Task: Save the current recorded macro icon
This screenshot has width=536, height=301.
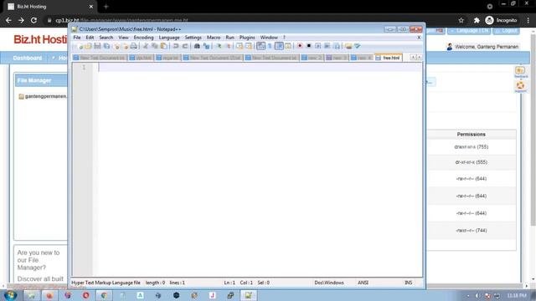Action: point(337,46)
